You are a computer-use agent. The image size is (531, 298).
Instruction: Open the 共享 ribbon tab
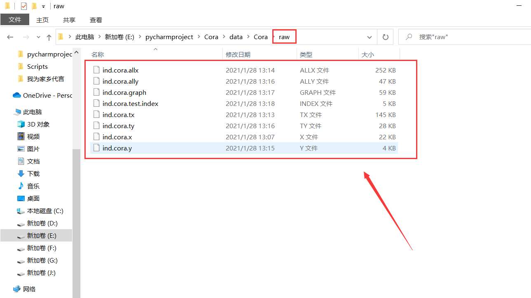point(69,20)
